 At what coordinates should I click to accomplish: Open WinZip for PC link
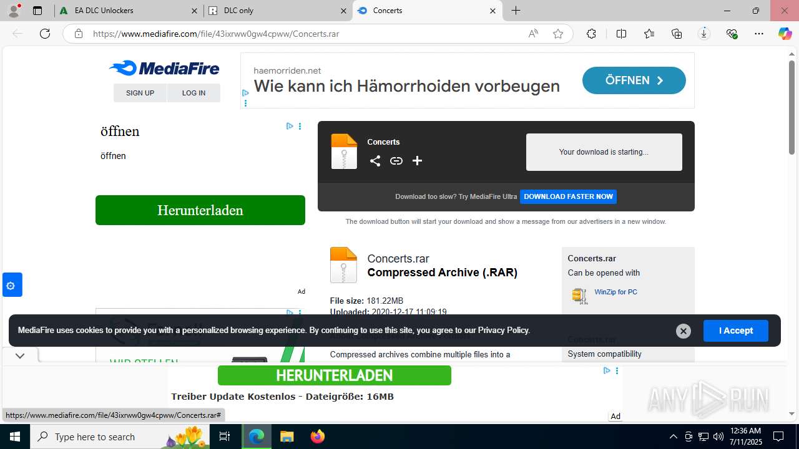pyautogui.click(x=615, y=292)
